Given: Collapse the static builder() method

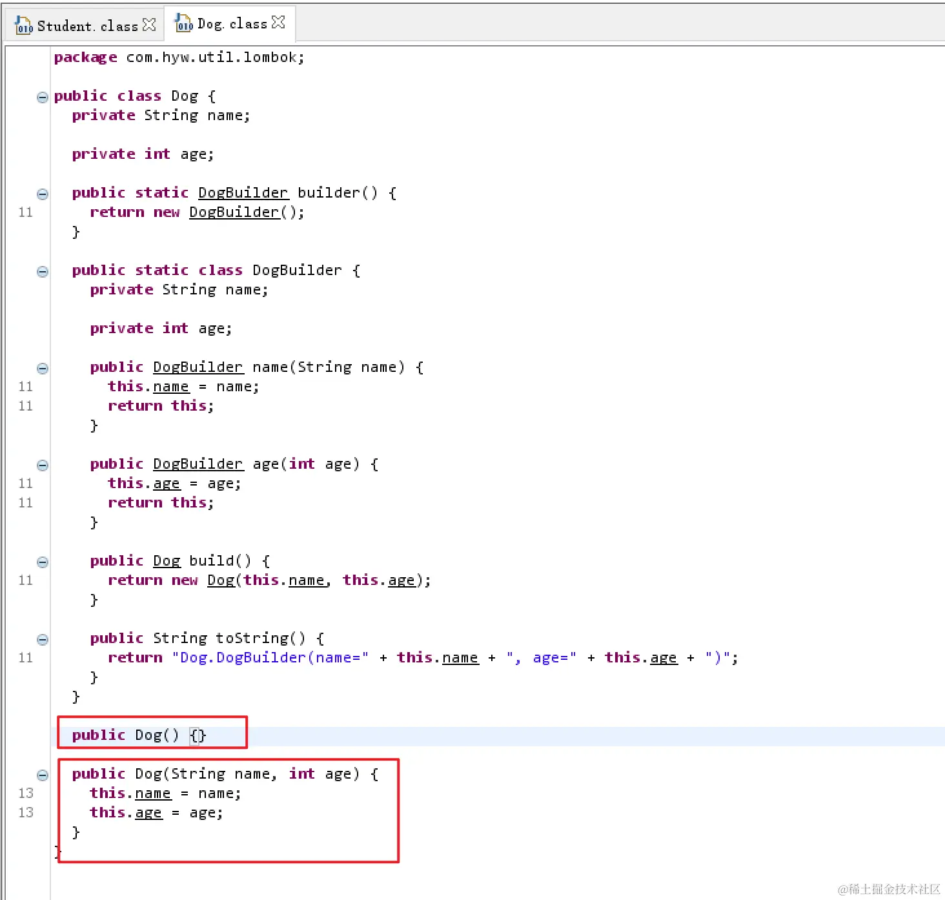Looking at the screenshot, I should (43, 194).
